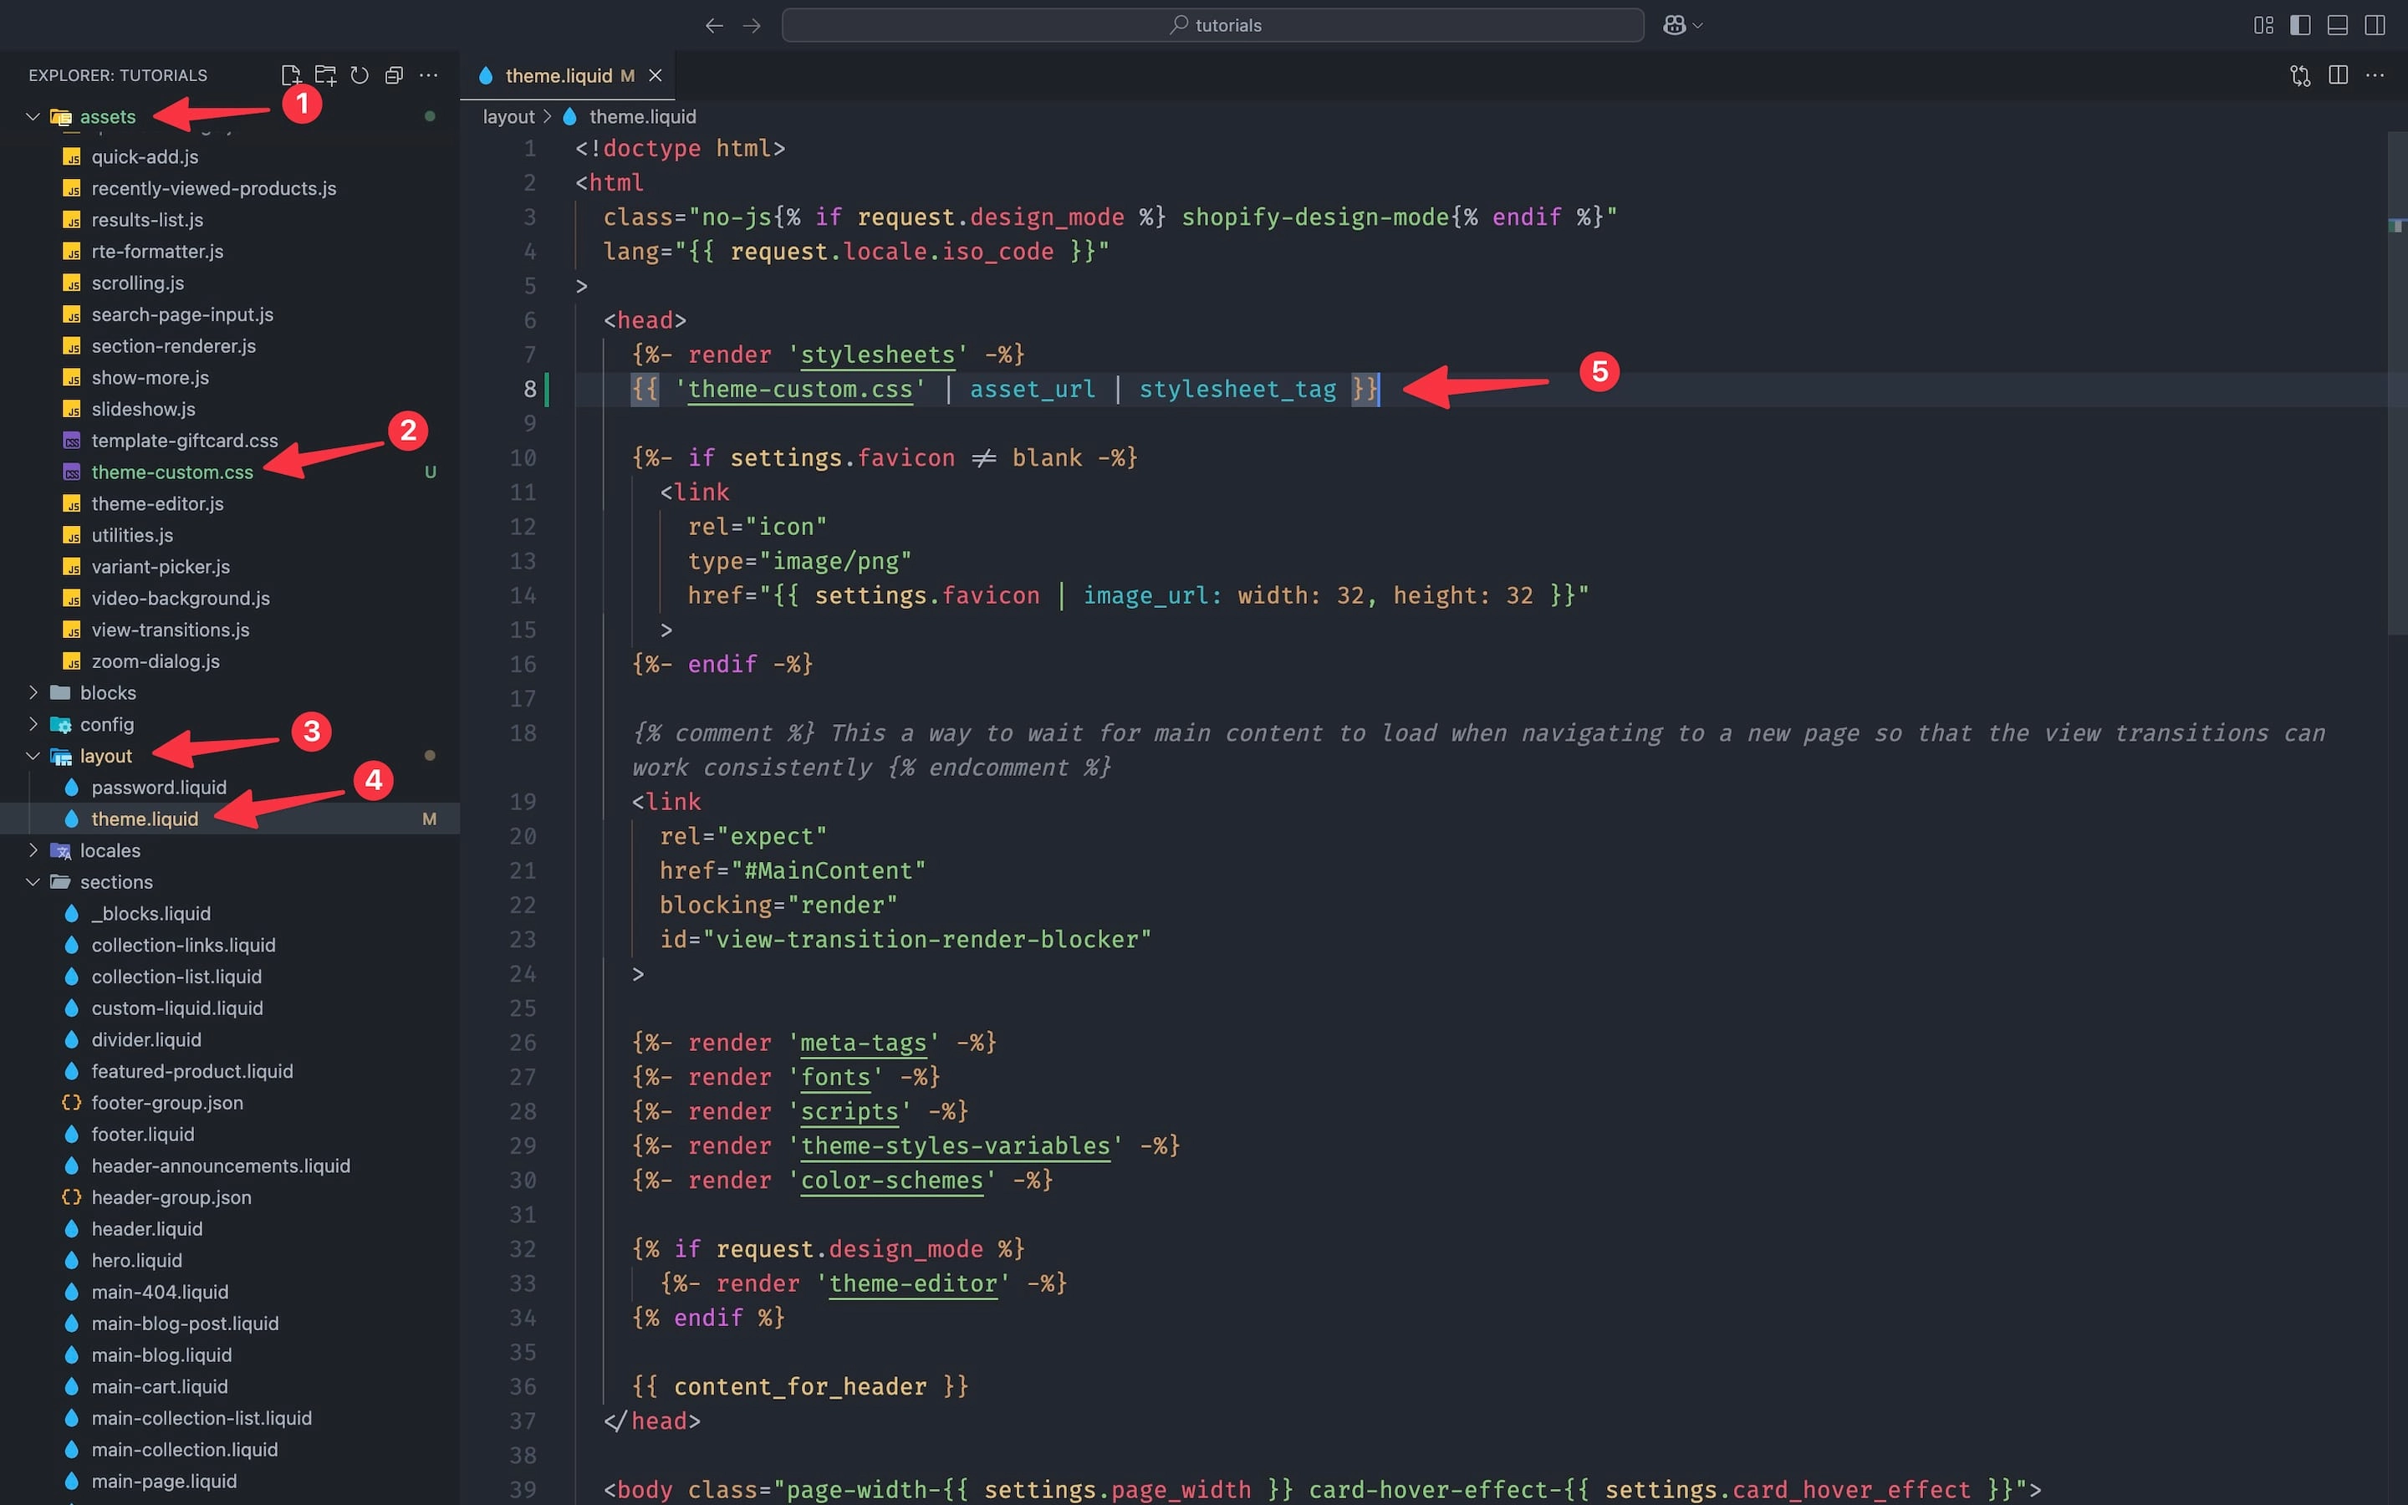Open theme-custom.css in assets
Screen dimensions: 2408x1505
pyautogui.click(x=172, y=472)
